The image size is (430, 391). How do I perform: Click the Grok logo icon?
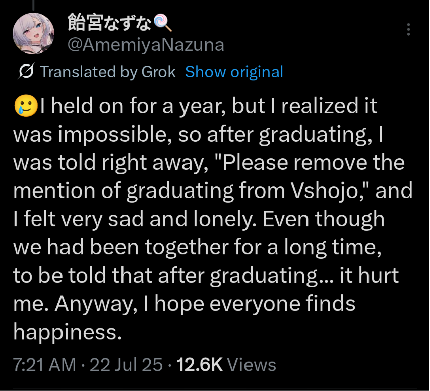click(26, 71)
